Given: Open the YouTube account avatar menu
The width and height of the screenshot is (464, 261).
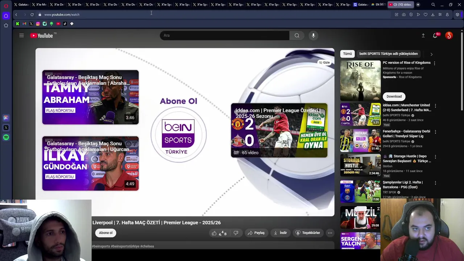Looking at the screenshot, I should coord(449,36).
